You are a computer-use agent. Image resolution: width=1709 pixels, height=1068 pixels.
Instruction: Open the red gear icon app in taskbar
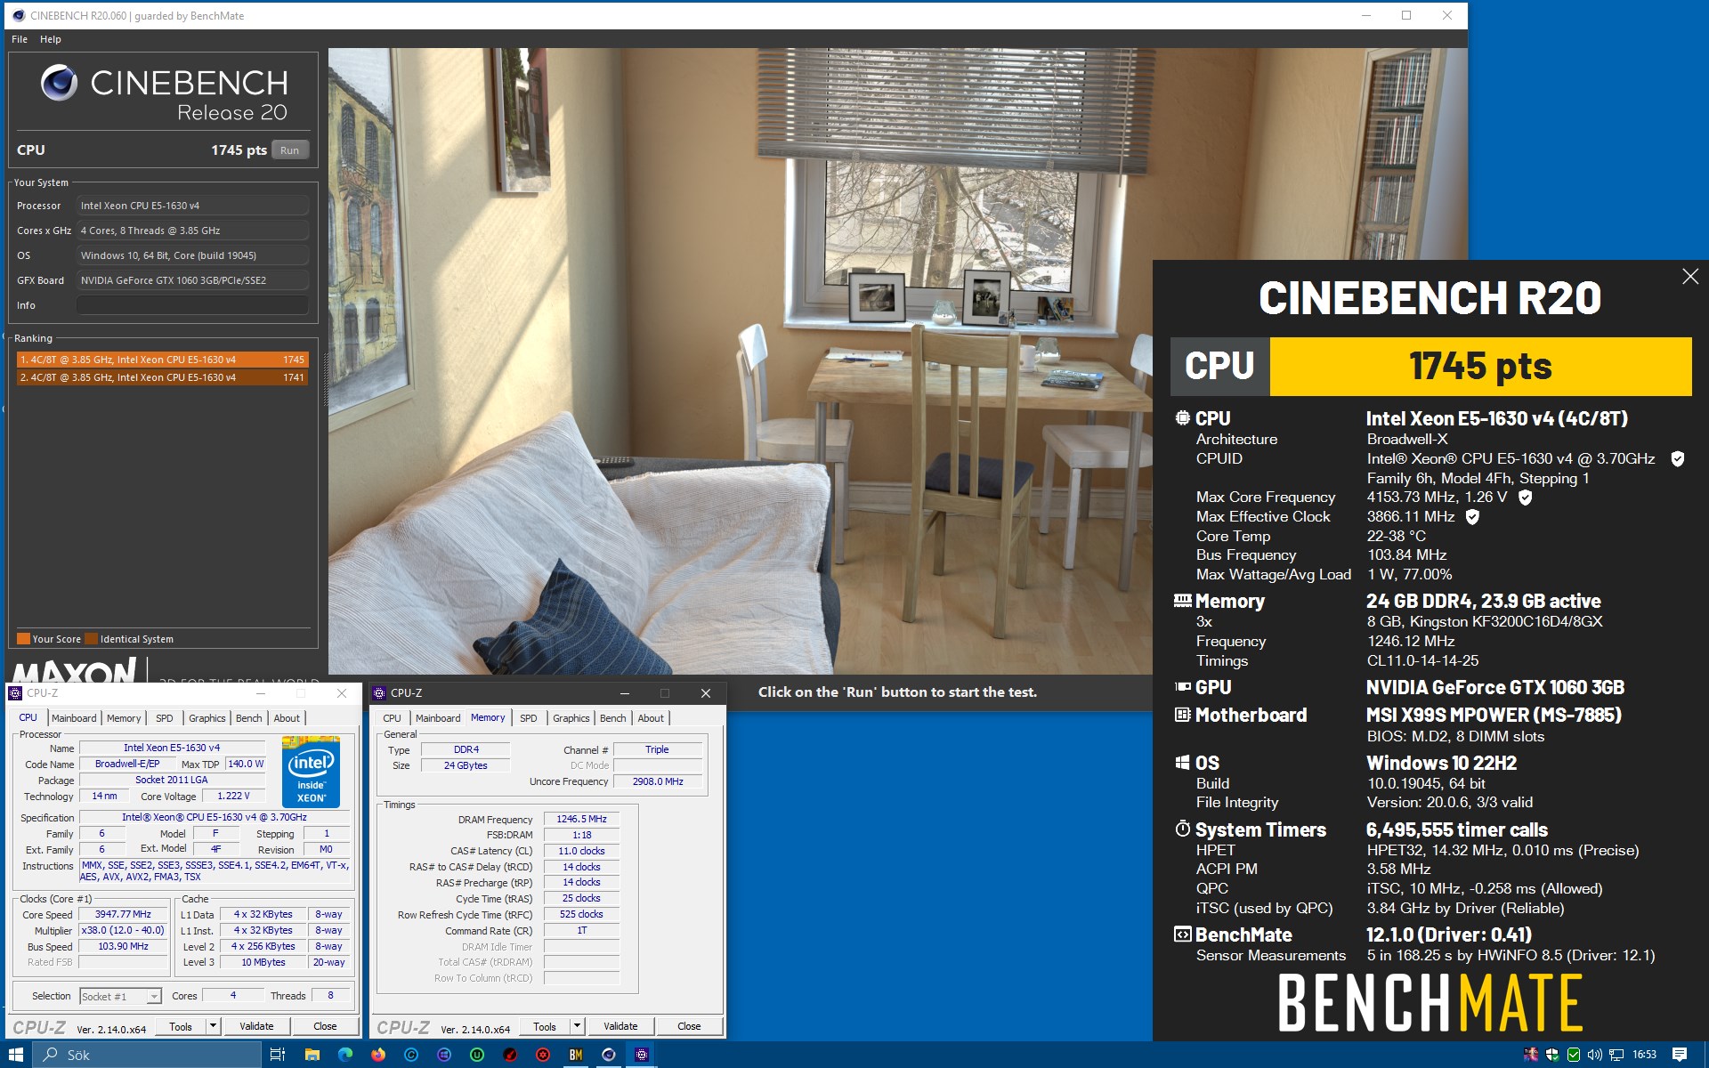pos(543,1055)
